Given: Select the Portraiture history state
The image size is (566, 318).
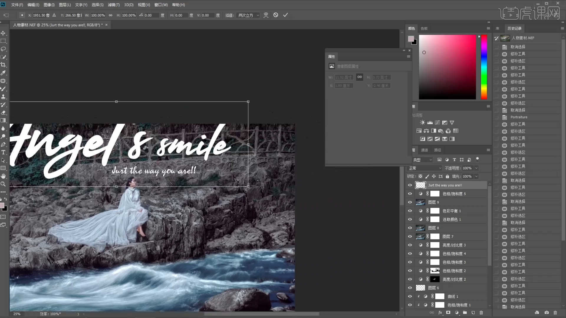Looking at the screenshot, I should tap(519, 117).
